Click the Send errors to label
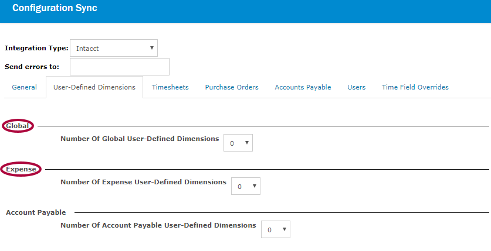Image resolution: width=491 pixels, height=251 pixels. pyautogui.click(x=32, y=67)
